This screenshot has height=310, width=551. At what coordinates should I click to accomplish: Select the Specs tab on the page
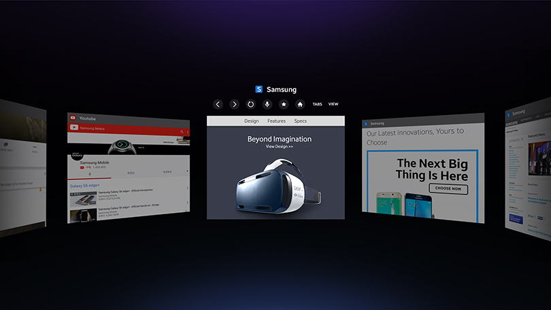pyautogui.click(x=300, y=121)
